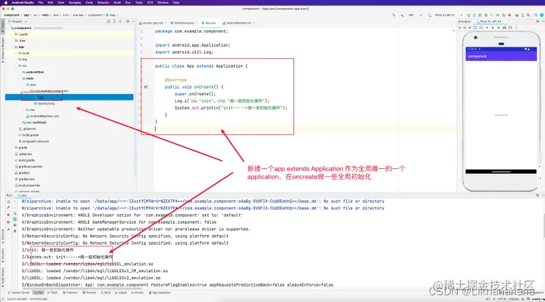Open the Problems tool window
Image resolution: width=545 pixels, height=302 pixels.
coord(70,293)
